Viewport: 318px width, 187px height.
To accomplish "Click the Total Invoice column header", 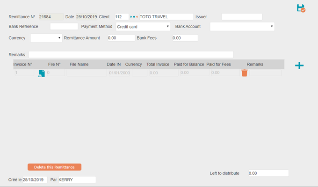I will (x=158, y=65).
